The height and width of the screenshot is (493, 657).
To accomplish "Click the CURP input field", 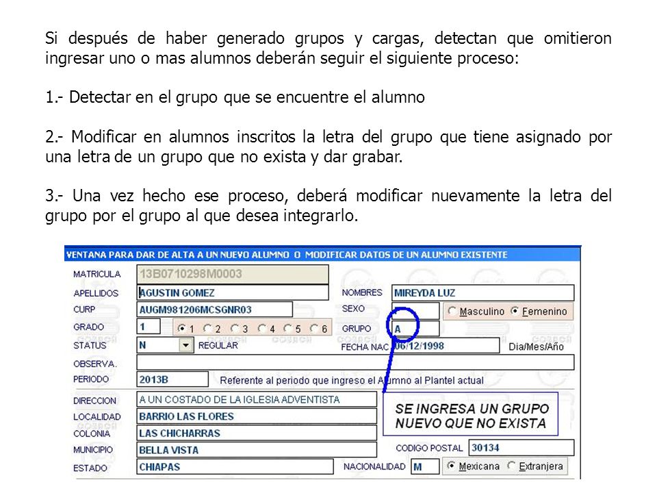I will 214,309.
